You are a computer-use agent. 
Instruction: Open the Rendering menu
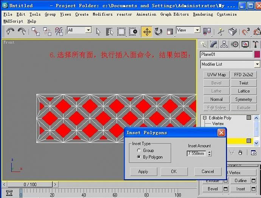(203, 14)
